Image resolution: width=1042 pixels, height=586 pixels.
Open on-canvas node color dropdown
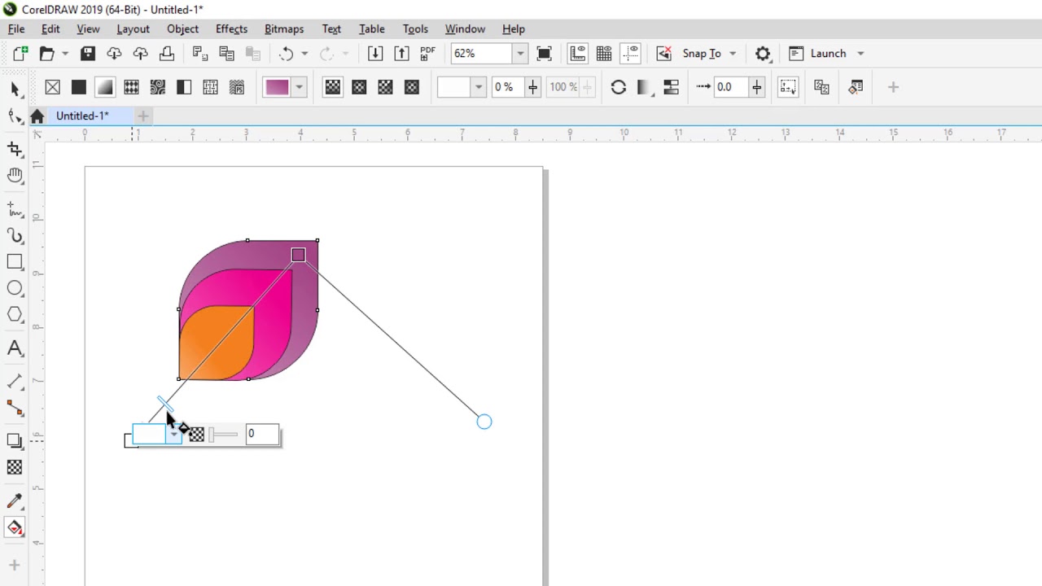[174, 435]
